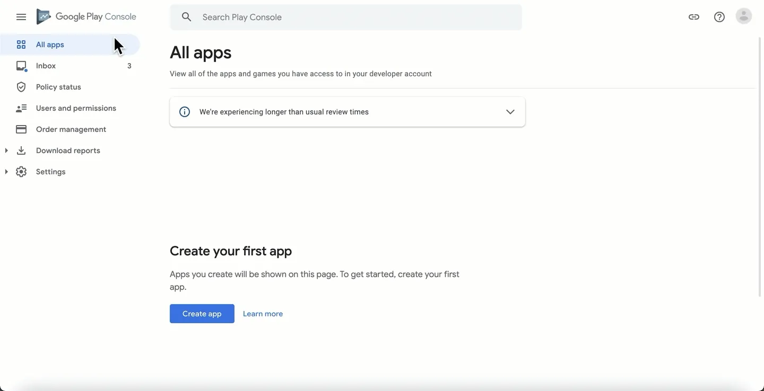Click the Download reports icon
Viewport: 764px width, 391px height.
coord(21,150)
